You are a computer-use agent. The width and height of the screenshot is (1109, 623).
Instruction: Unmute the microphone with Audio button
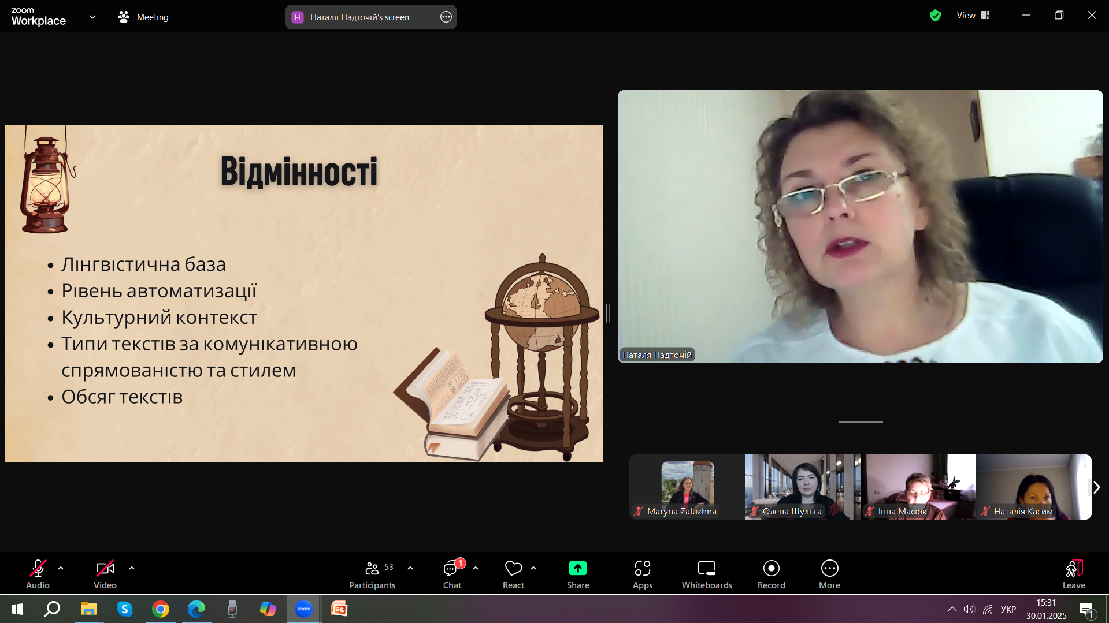[x=38, y=574]
